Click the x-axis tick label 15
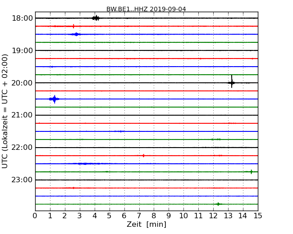The image size is (293, 234). [x=258, y=216]
